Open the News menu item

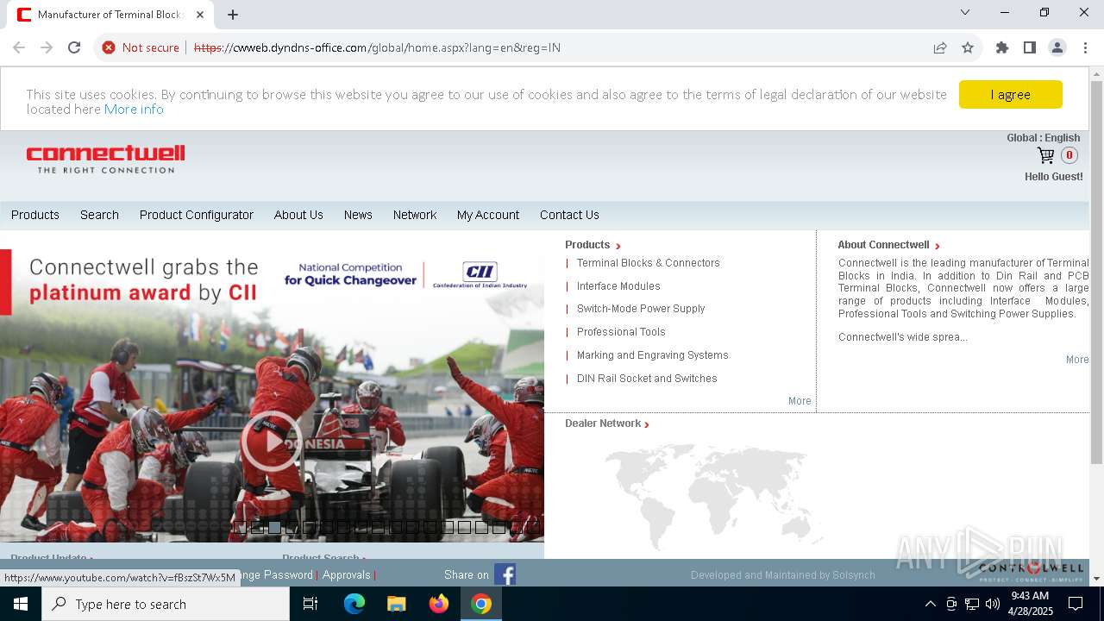[358, 215]
